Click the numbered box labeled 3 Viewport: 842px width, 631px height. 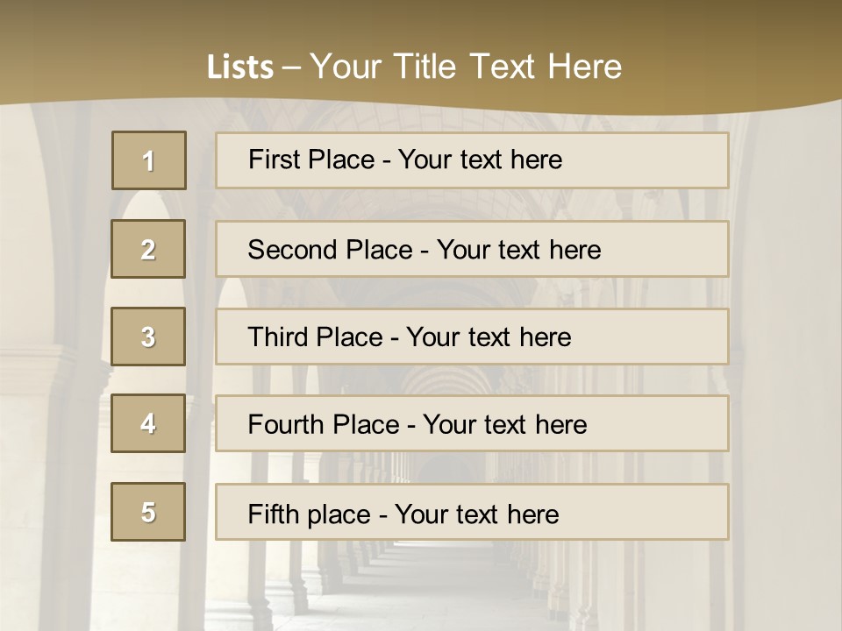click(148, 337)
